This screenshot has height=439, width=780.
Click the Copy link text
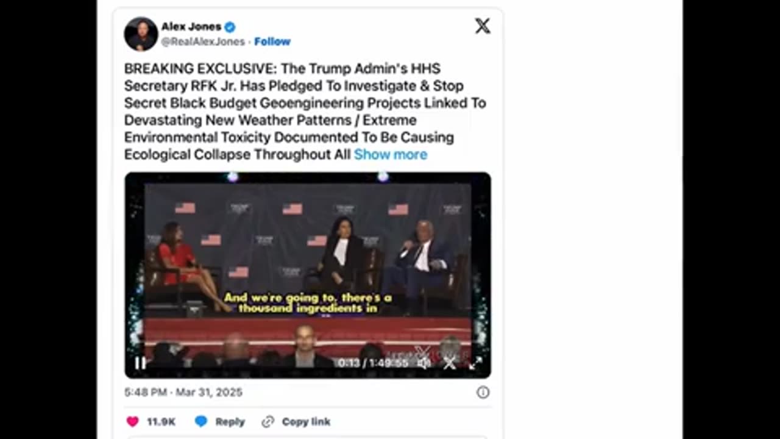(x=306, y=421)
